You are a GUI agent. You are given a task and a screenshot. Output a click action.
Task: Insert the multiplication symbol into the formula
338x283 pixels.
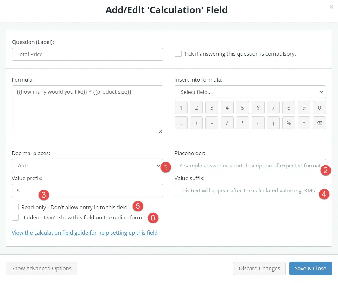tap(242, 123)
